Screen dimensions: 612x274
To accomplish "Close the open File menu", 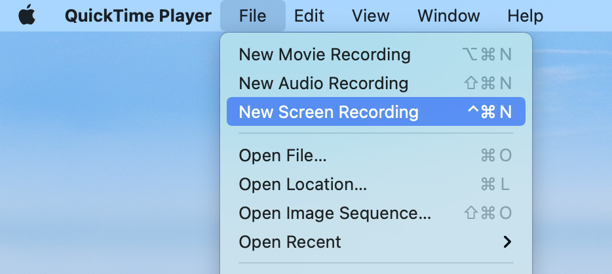I will click(x=253, y=16).
